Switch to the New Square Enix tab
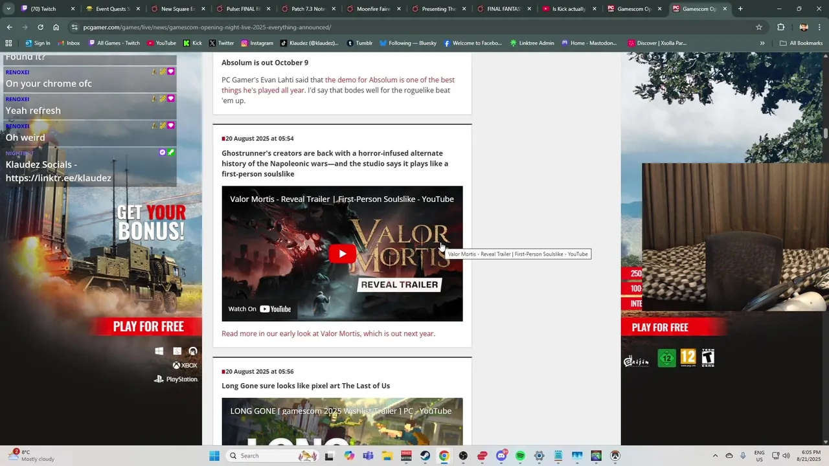This screenshot has width=829, height=466. click(177, 9)
